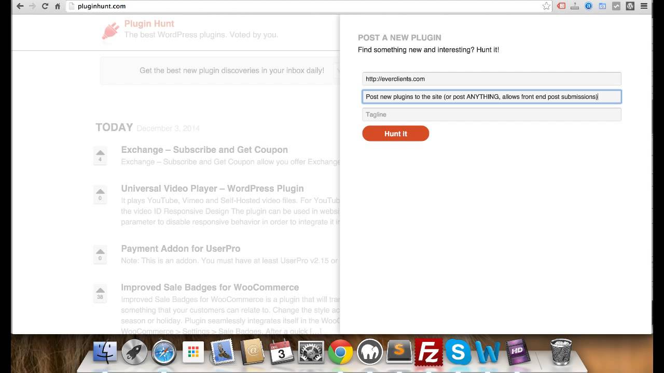The image size is (664, 373).
Task: Upvote Exchange – Subscribe and Get Coupon
Action: click(100, 155)
